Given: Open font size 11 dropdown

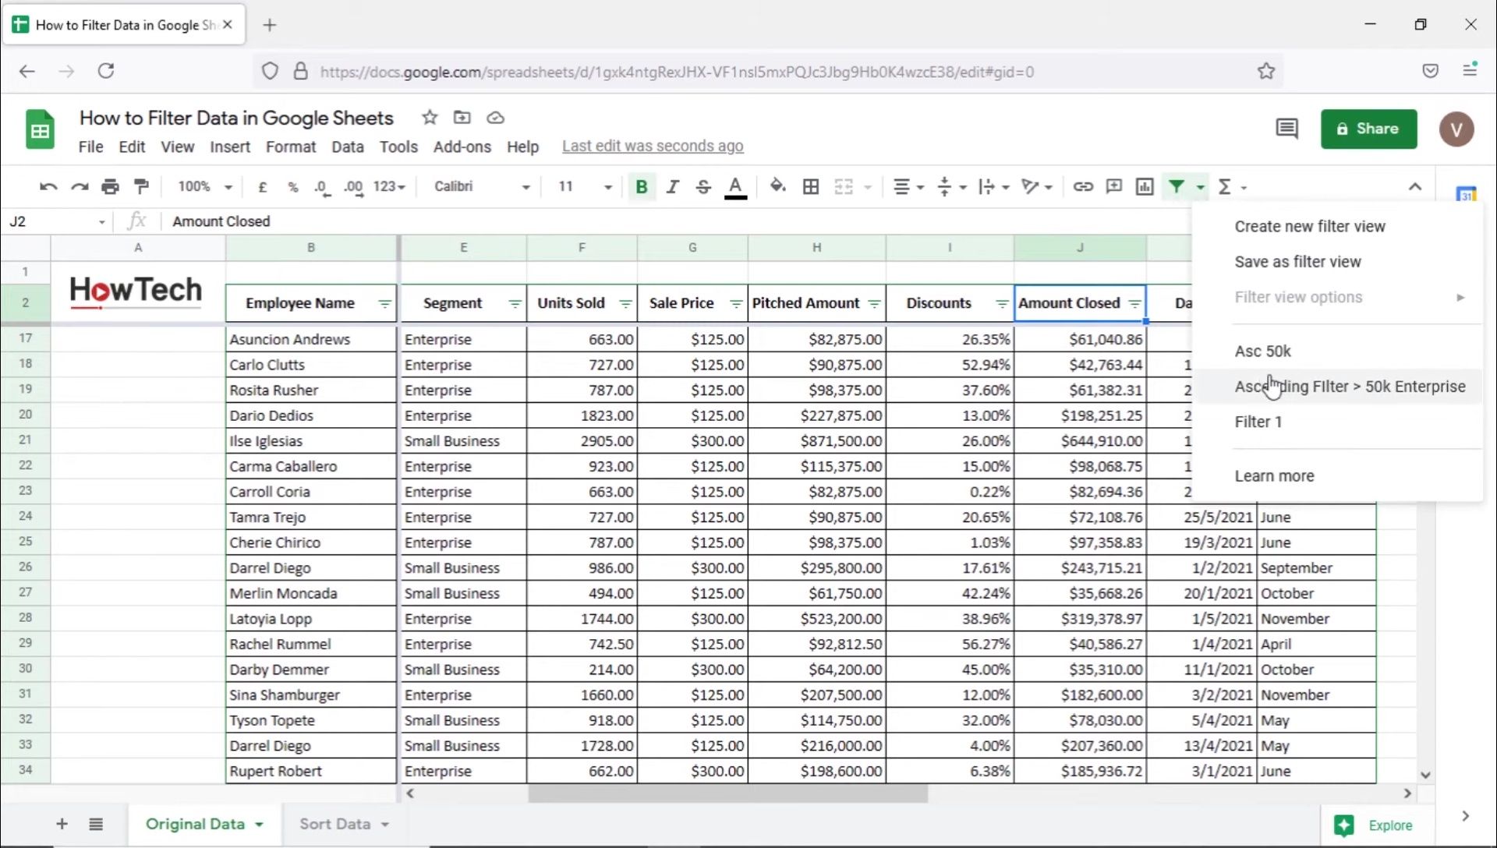Looking at the screenshot, I should click(585, 187).
